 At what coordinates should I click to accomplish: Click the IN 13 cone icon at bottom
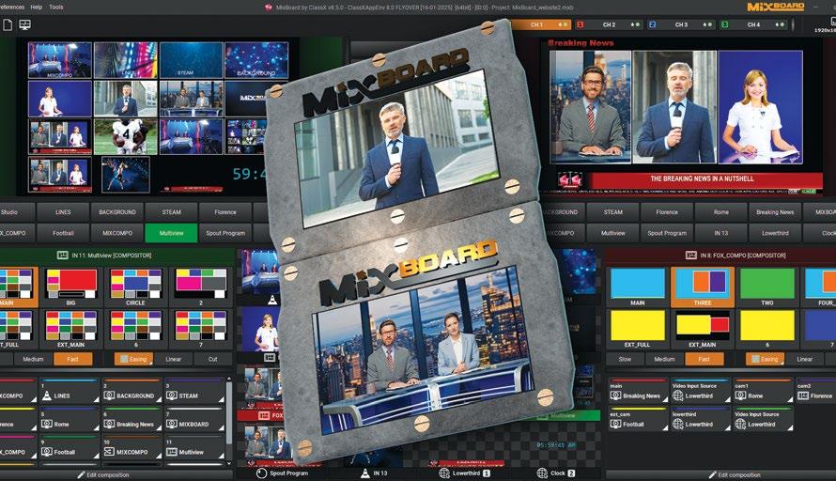(x=365, y=473)
